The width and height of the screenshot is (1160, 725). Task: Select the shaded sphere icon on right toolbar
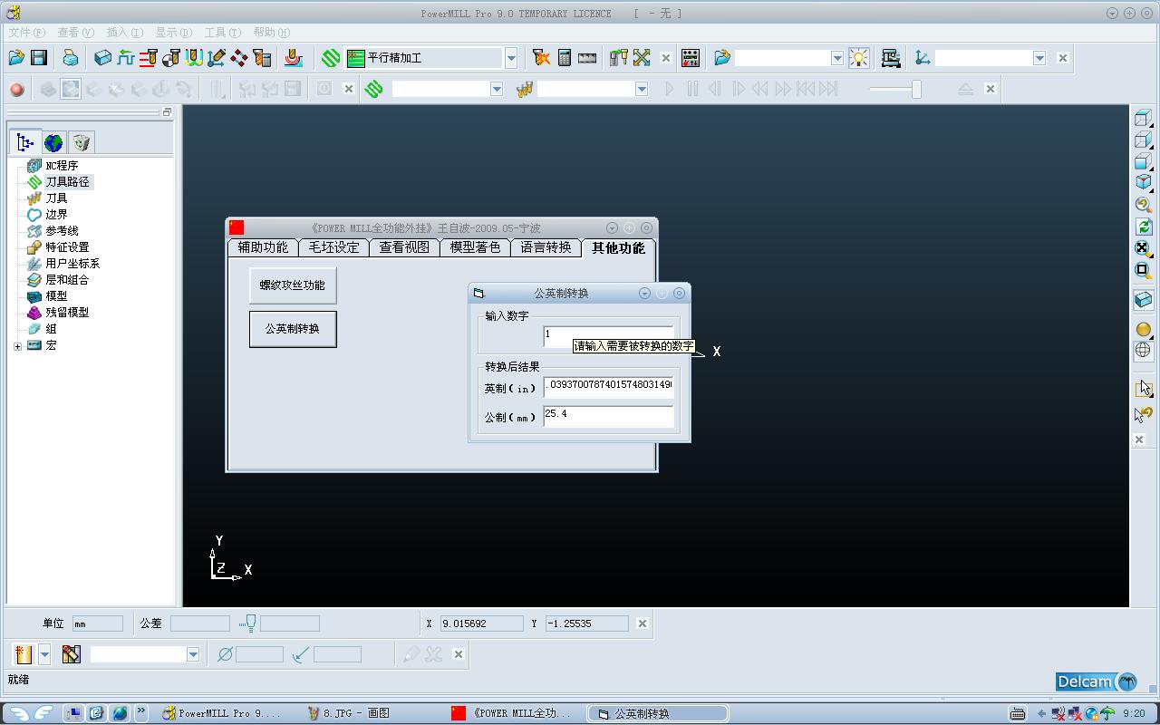click(1143, 329)
